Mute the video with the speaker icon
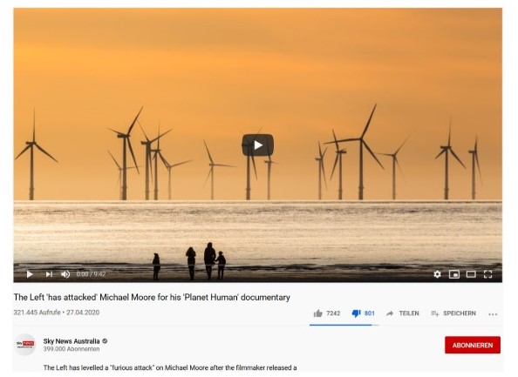The image size is (518, 377). coord(65,274)
